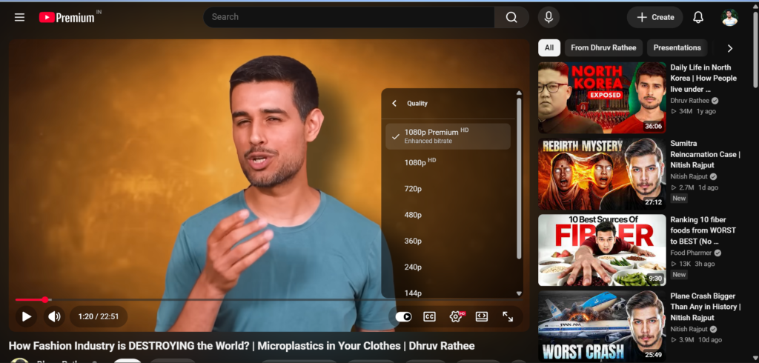
Task: Select the Presentations chip
Action: coord(677,48)
